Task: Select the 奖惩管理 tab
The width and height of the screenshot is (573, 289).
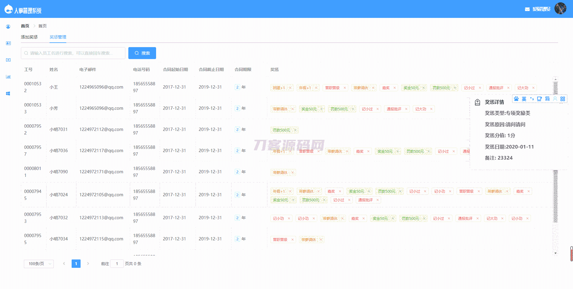Action: pyautogui.click(x=58, y=37)
